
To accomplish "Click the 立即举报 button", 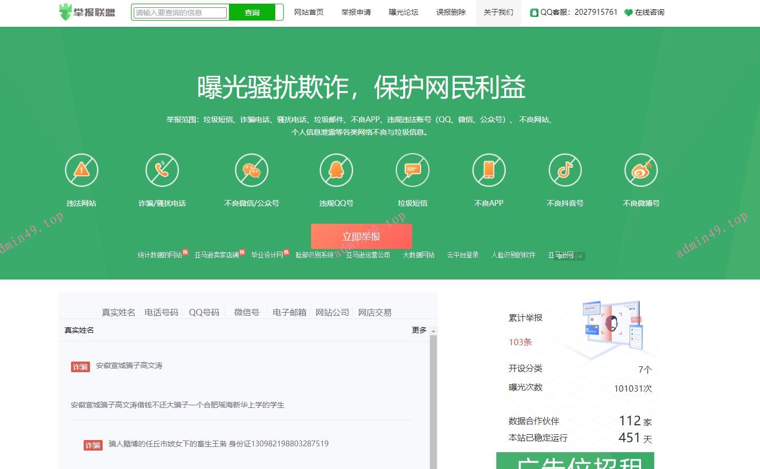I will 361,236.
